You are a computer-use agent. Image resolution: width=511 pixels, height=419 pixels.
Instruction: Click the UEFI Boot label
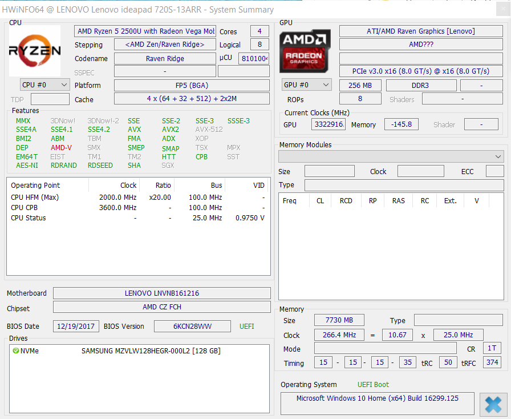coord(373,384)
